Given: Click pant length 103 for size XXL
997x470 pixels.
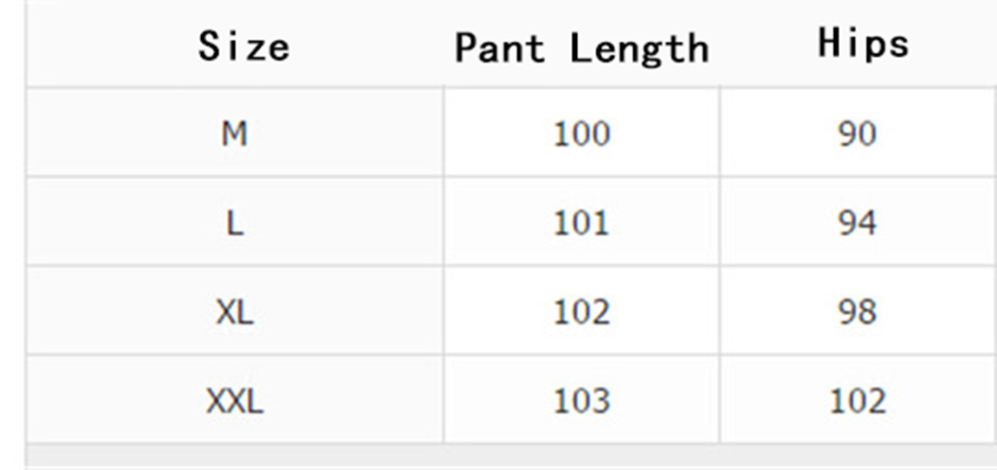Looking at the screenshot, I should (581, 401).
